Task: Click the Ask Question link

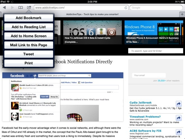Action: 87,83
